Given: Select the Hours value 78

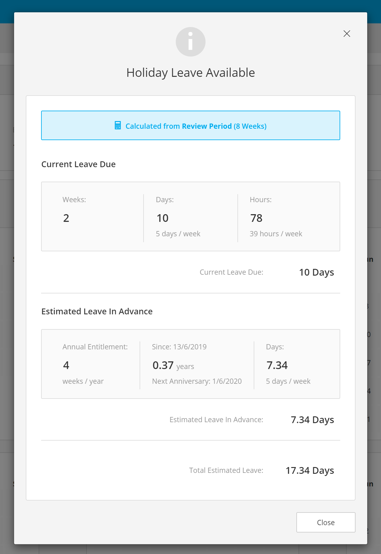Looking at the screenshot, I should click(256, 218).
